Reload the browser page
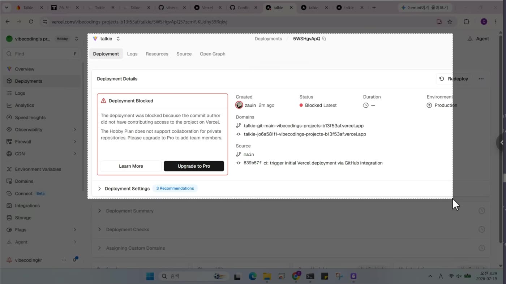The height and width of the screenshot is (284, 506). pos(31,22)
